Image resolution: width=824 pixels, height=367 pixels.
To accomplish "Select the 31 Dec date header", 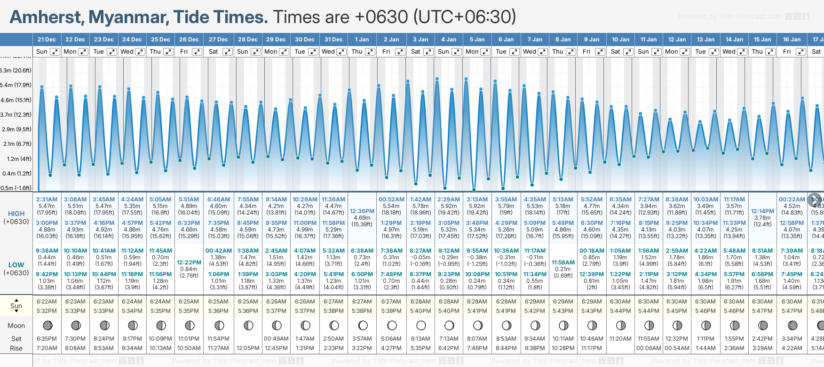I will coord(333,40).
